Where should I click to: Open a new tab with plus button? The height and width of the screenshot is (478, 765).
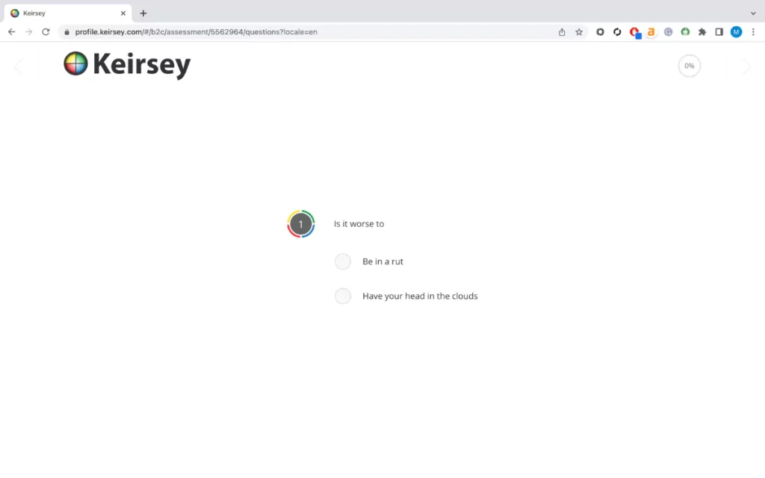pyautogui.click(x=143, y=13)
